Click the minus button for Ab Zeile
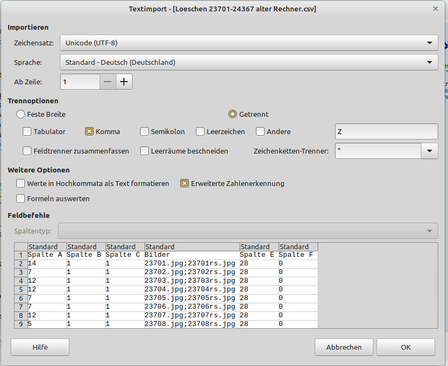448x366 pixels. point(108,82)
